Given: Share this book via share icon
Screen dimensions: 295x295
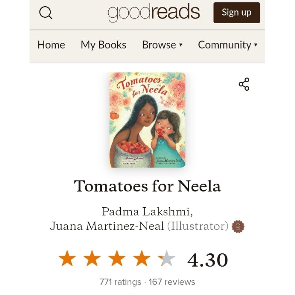Looking at the screenshot, I should click(244, 84).
